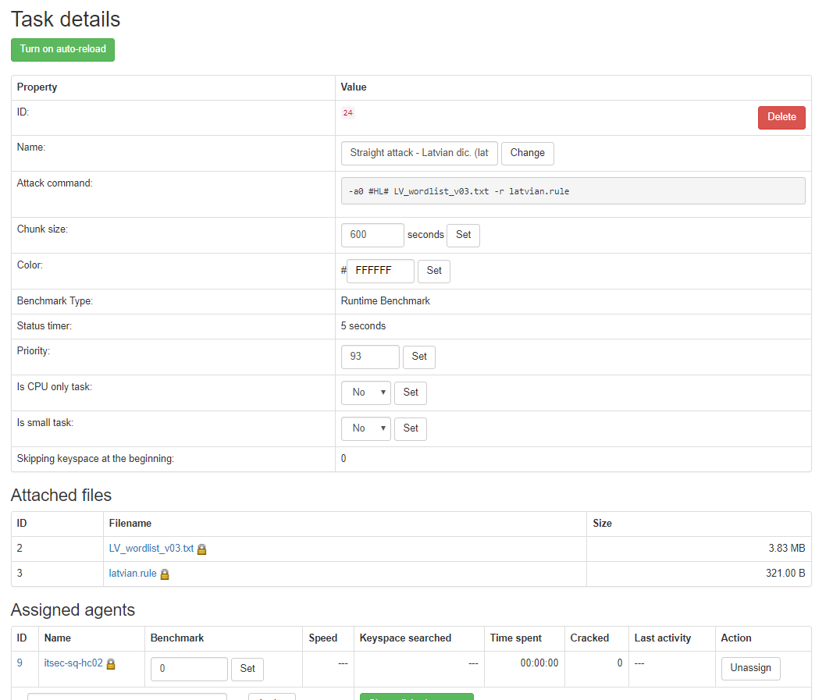833x700 pixels.
Task: Delete this task
Action: coord(781,117)
